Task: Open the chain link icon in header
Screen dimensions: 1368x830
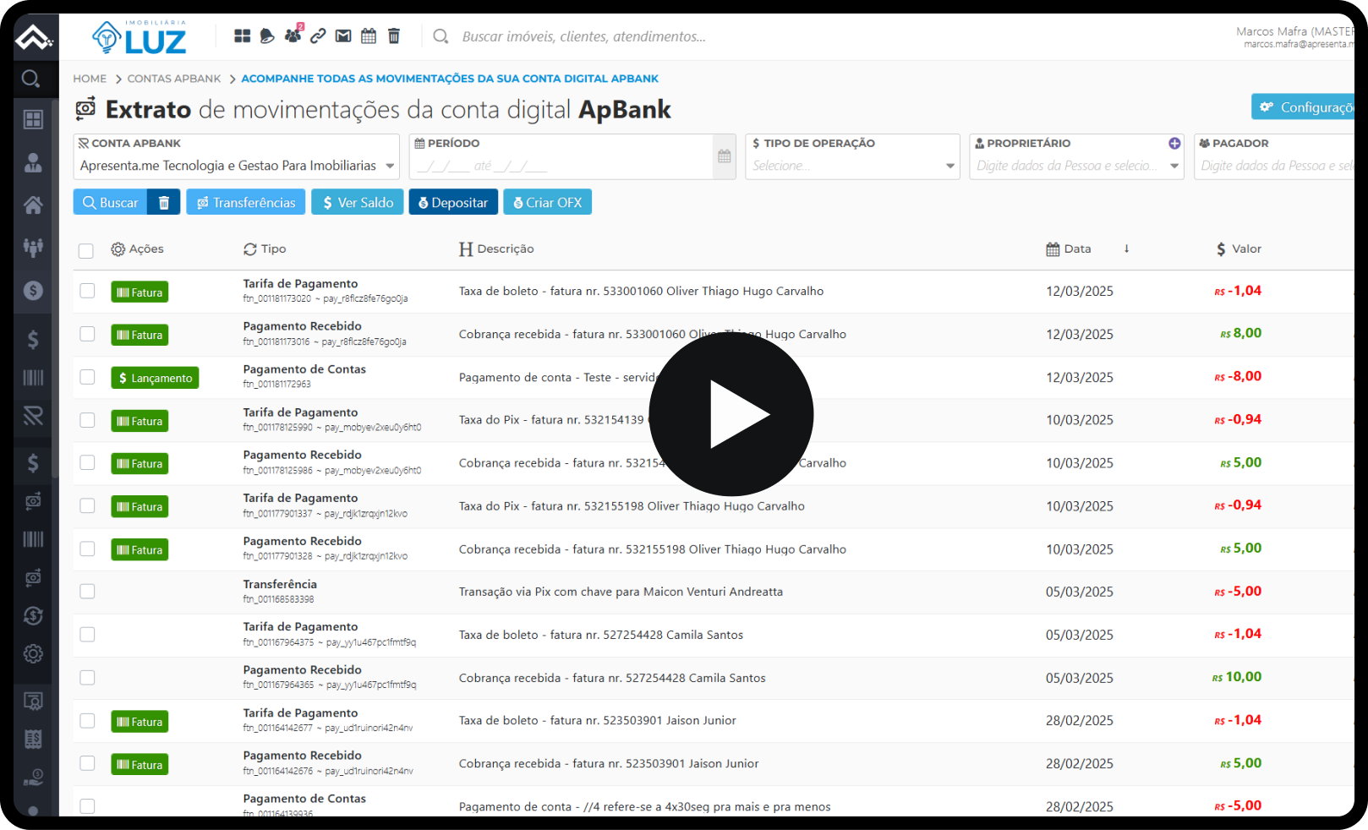Action: tap(318, 35)
